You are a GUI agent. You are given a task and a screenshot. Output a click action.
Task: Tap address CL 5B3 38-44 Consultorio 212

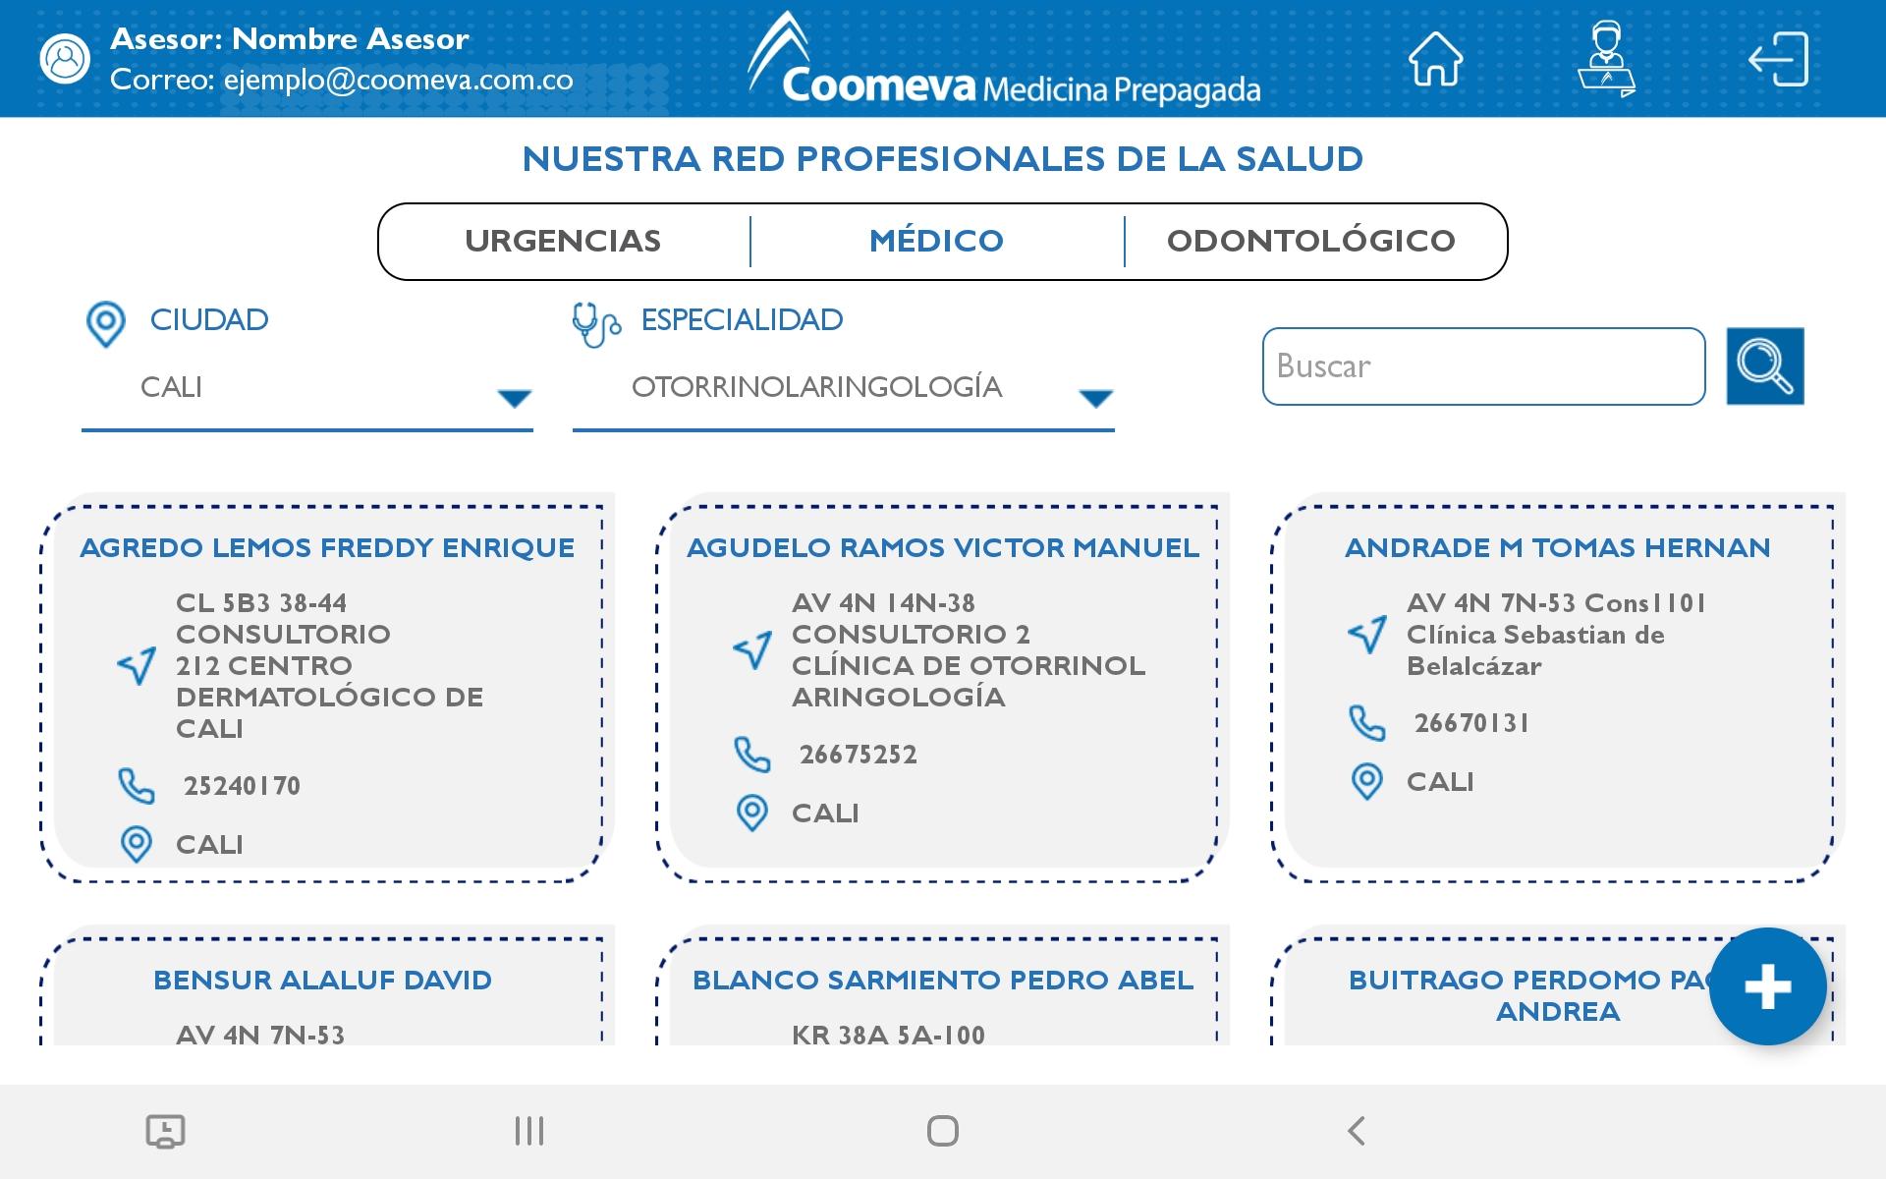[330, 665]
